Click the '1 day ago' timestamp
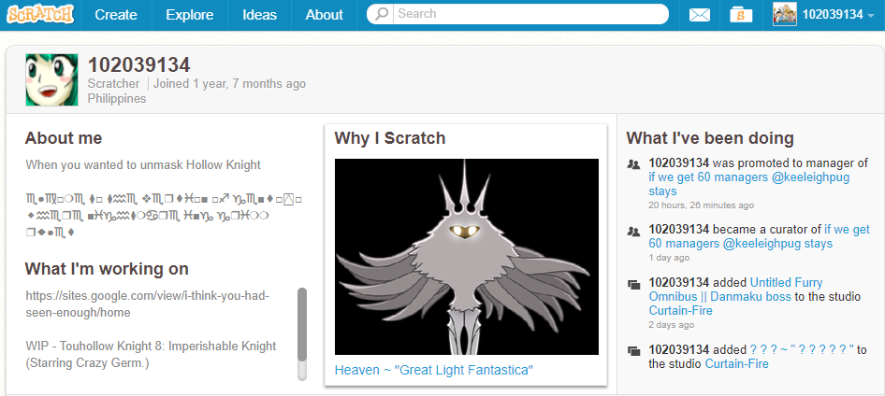 [669, 258]
